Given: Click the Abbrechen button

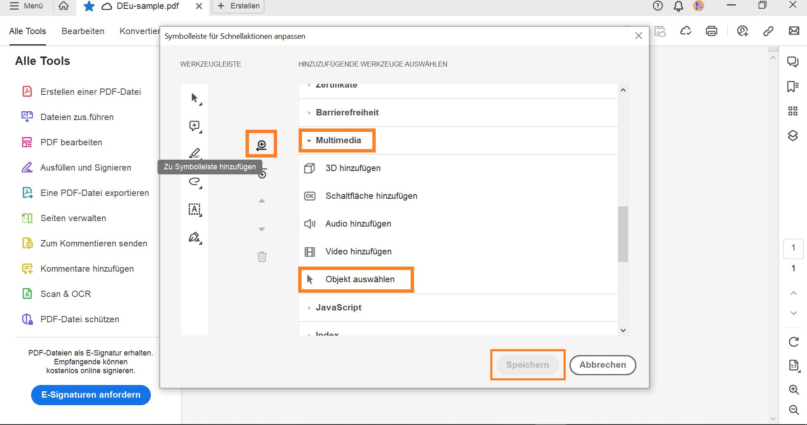Looking at the screenshot, I should pyautogui.click(x=602, y=365).
